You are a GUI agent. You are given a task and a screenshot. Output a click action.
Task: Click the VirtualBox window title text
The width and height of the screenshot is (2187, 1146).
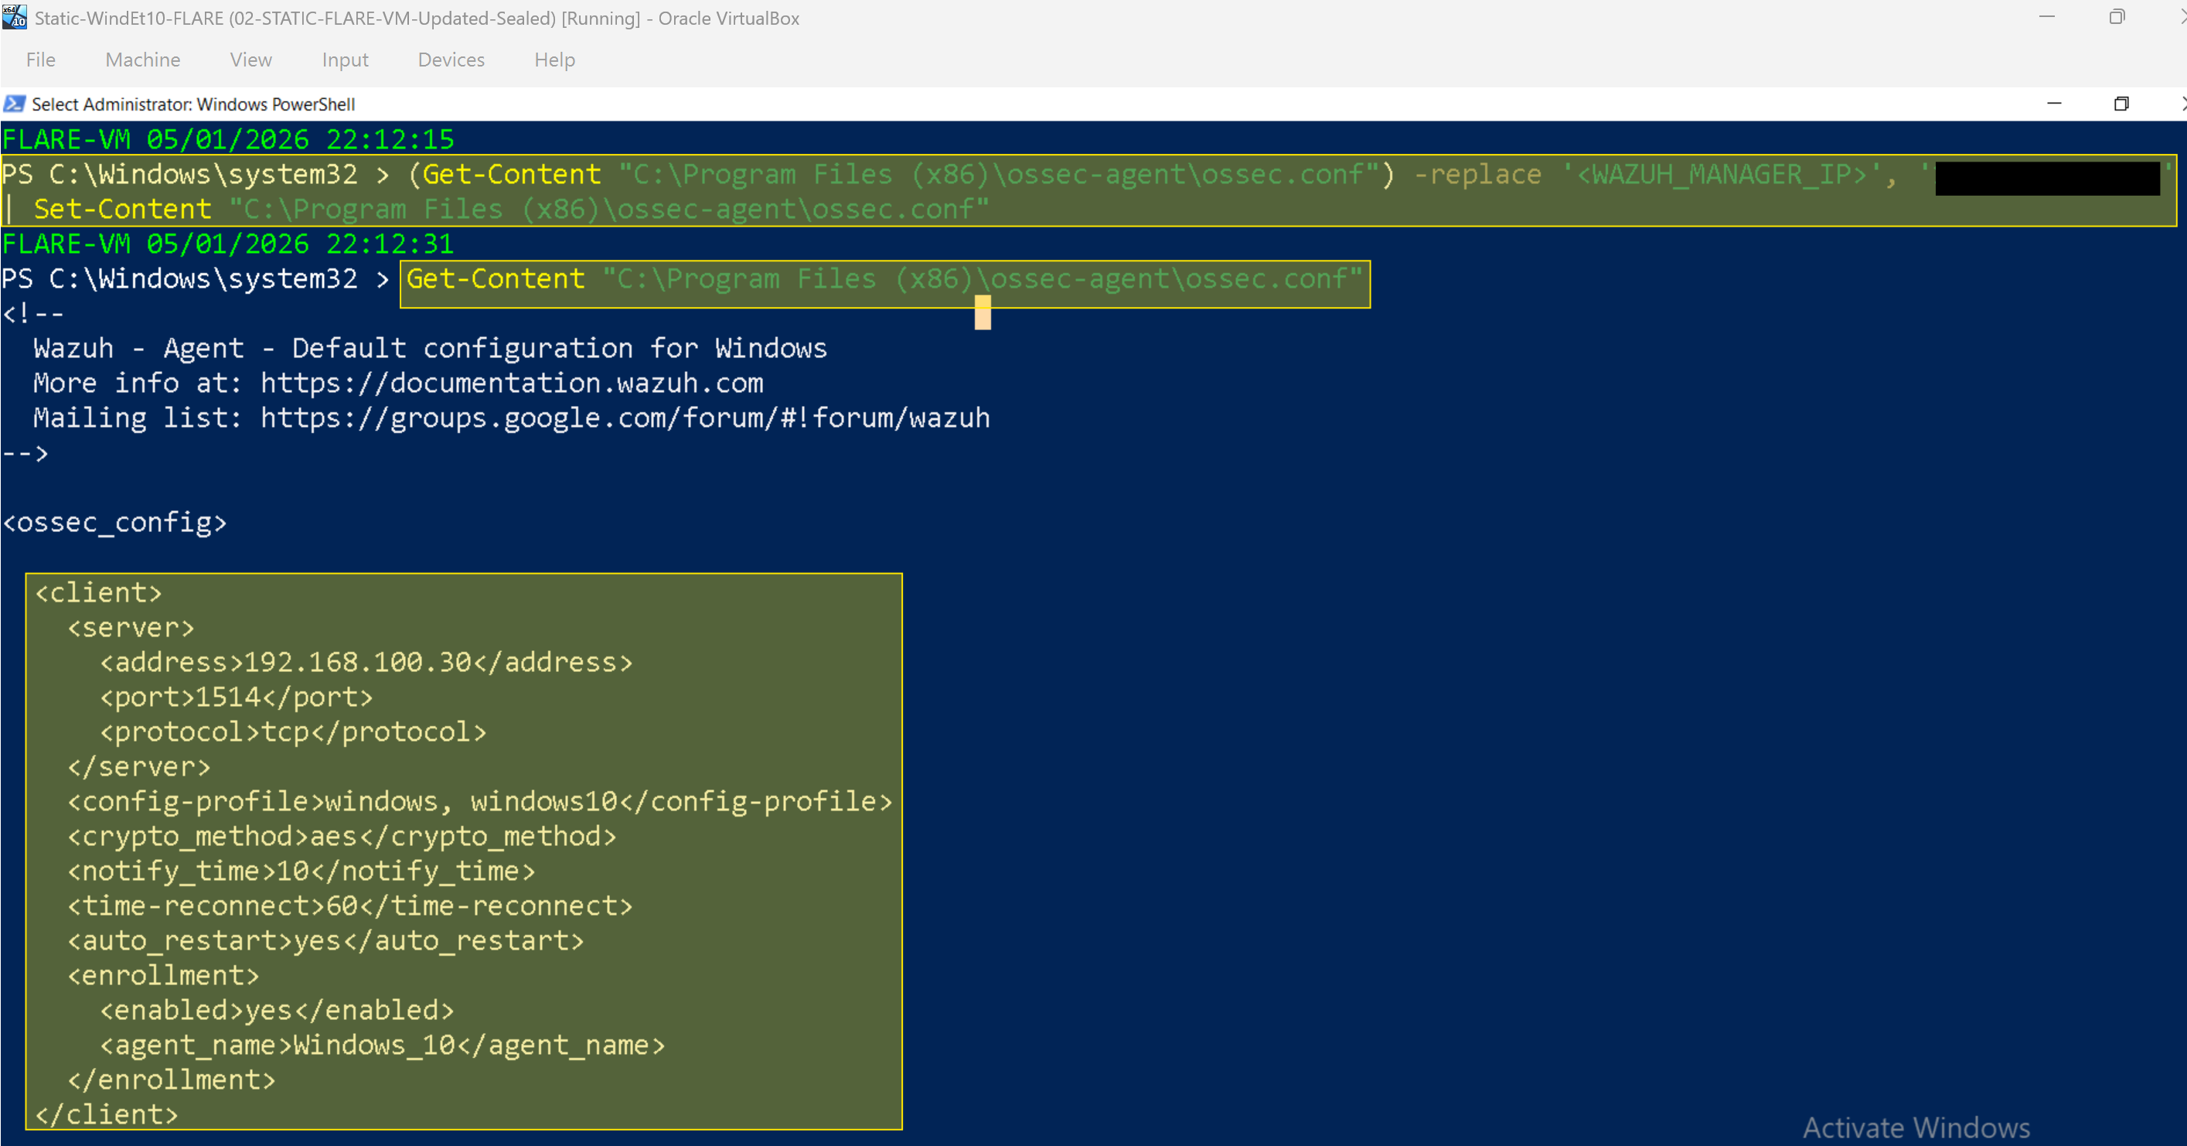[x=417, y=18]
